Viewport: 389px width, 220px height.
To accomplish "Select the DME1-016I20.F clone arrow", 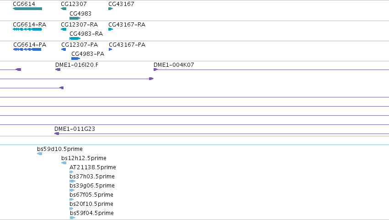I will [58, 70].
